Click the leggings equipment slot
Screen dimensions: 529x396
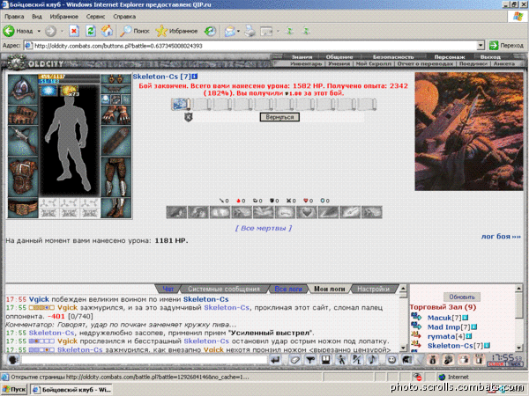tap(115, 177)
